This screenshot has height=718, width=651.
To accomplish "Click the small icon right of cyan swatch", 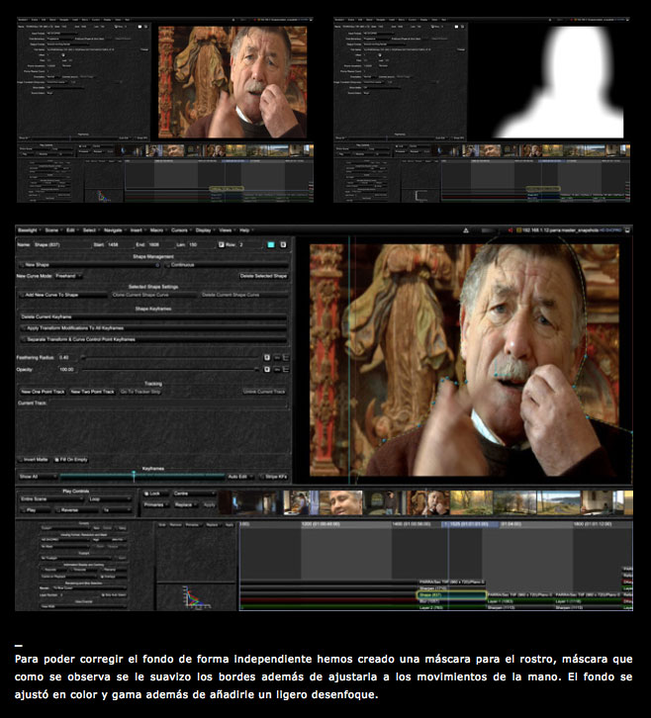I will click(283, 243).
